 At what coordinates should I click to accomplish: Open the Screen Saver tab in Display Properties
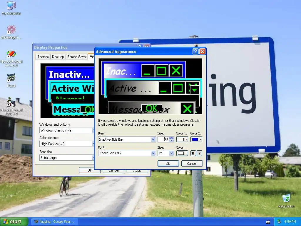[77, 57]
